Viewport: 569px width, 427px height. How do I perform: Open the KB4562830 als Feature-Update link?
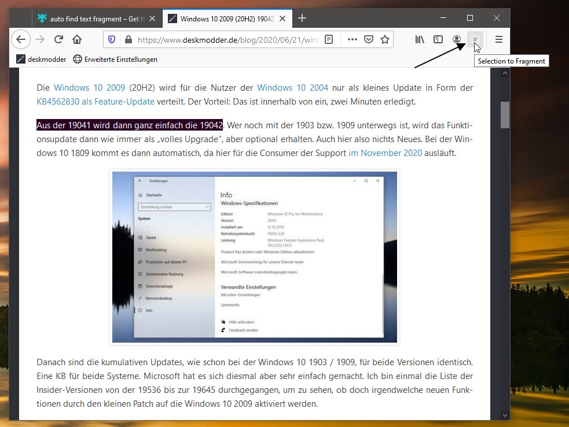click(96, 102)
